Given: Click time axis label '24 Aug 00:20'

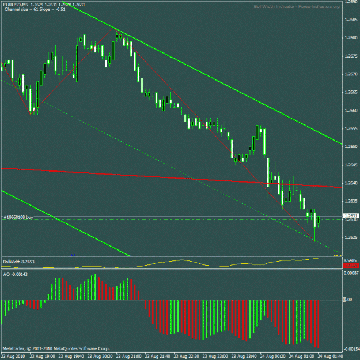Looking at the screenshot, I should coord(273,357).
